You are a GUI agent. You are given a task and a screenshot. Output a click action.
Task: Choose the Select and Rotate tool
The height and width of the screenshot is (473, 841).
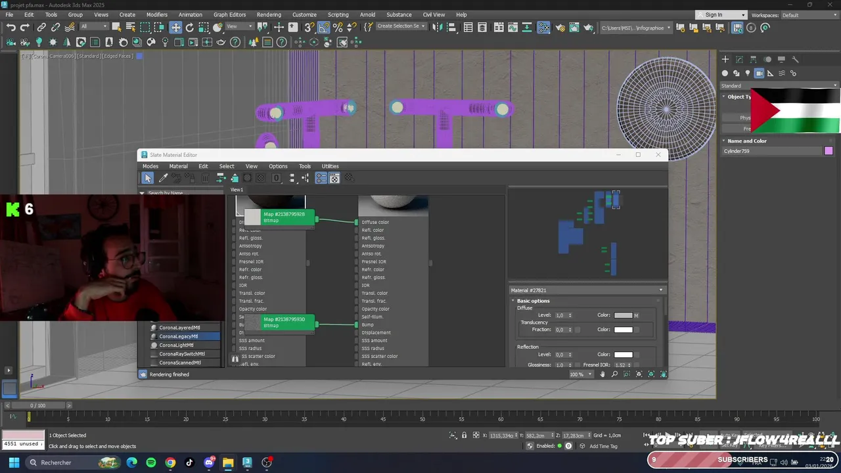(x=190, y=28)
